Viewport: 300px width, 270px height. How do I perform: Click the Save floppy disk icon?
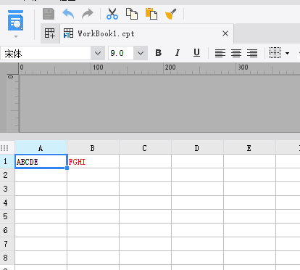49,14
